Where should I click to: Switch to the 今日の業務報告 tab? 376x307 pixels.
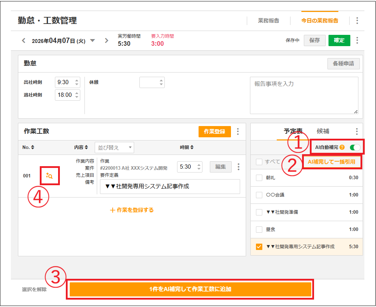coord(320,21)
